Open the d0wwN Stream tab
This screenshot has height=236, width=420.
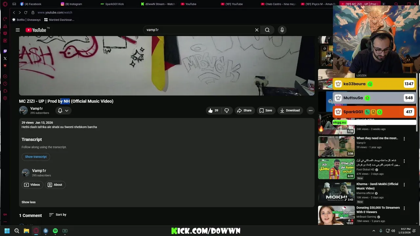point(158,4)
